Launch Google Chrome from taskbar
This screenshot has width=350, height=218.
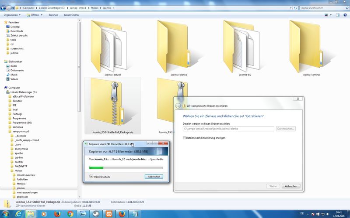pos(70,214)
